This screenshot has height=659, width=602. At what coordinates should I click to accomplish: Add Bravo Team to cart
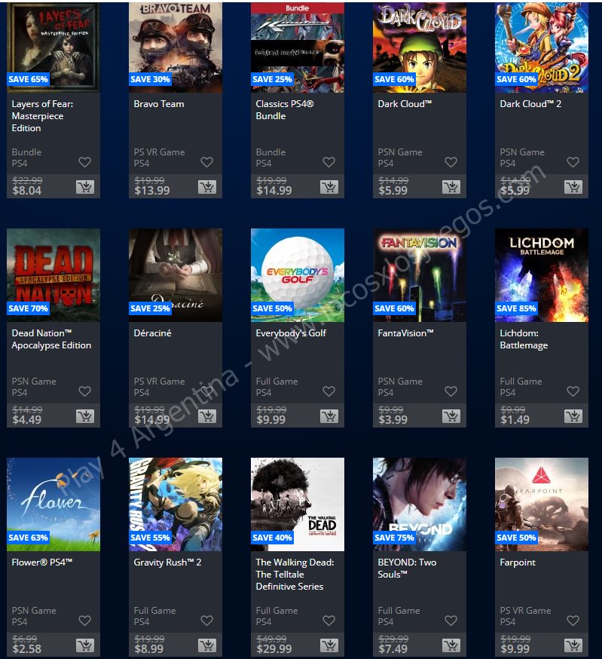point(207,187)
